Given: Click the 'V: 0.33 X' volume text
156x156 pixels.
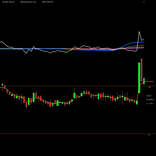Looking at the screenshot, I should [x=150, y=100].
